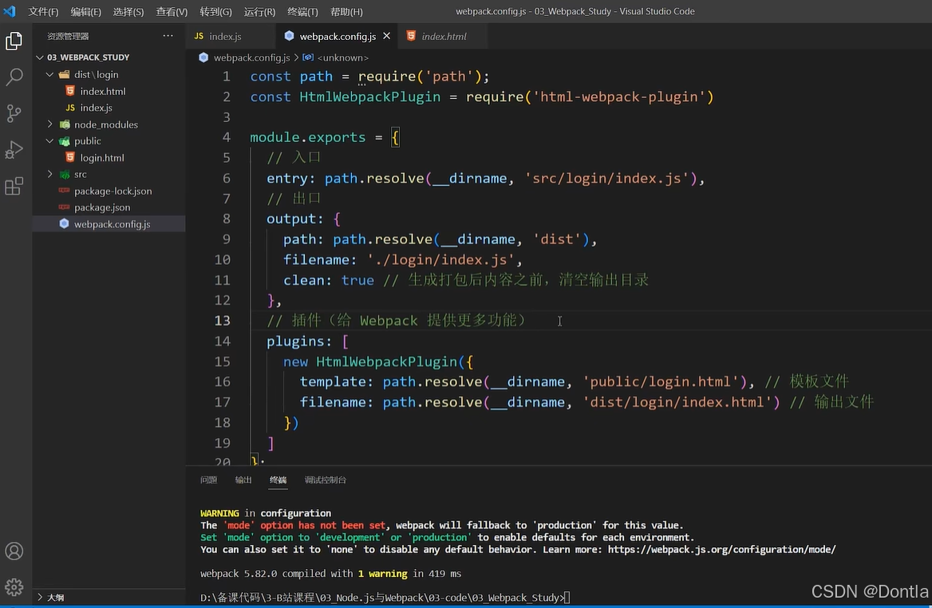932x608 pixels.
Task: Open the Source Control view
Action: click(x=14, y=113)
